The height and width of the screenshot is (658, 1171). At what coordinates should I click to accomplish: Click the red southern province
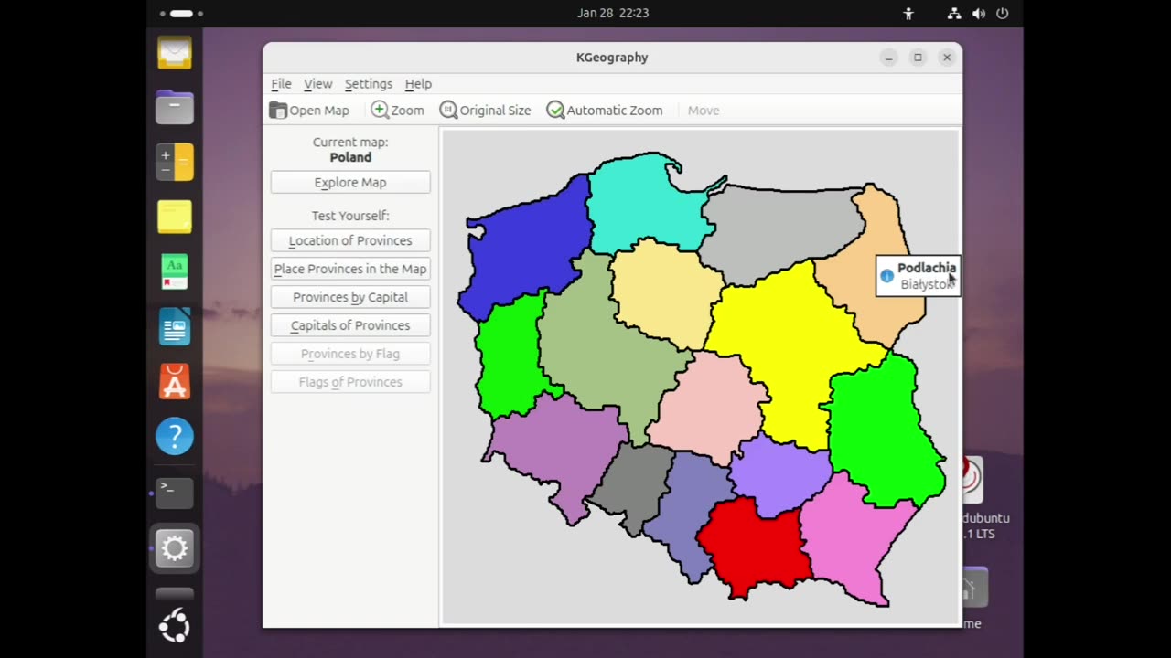[x=755, y=548]
